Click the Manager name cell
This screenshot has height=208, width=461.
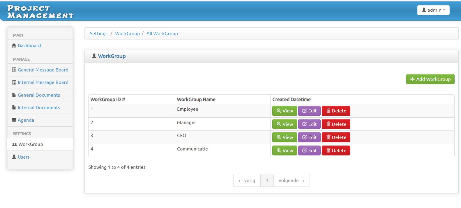point(223,124)
